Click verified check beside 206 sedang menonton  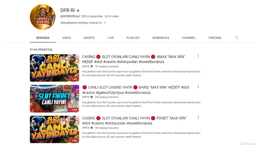coord(92,97)
